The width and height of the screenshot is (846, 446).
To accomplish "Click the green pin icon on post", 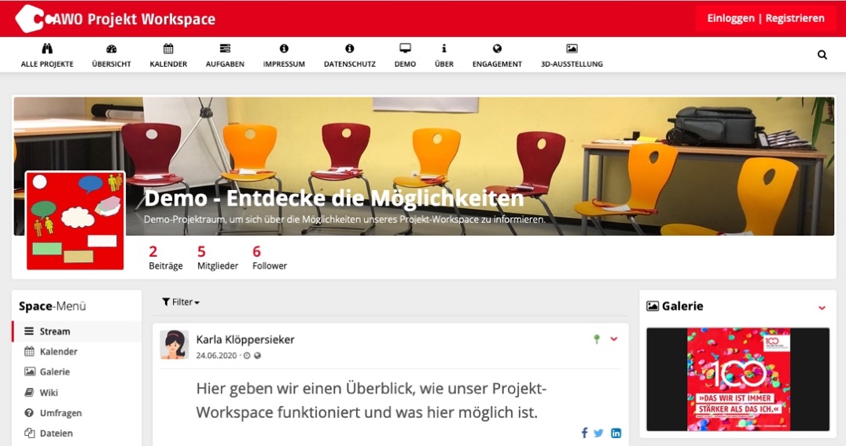I will tap(597, 338).
